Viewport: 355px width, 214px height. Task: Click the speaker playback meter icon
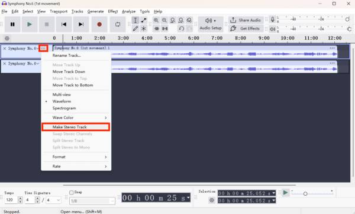click(x=273, y=29)
